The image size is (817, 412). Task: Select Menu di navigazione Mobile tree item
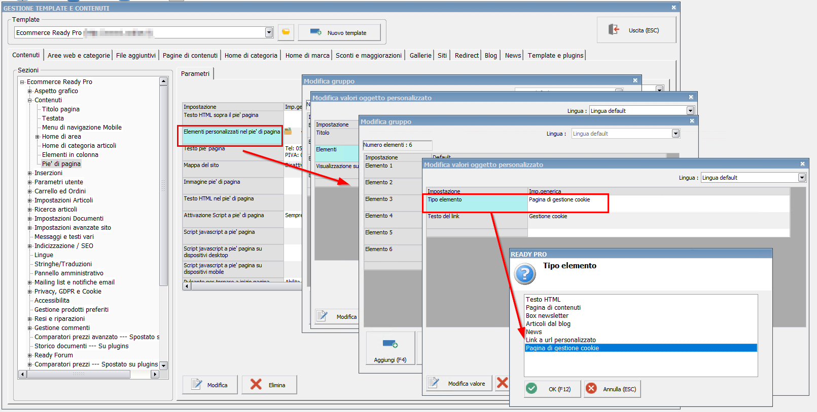click(x=82, y=128)
